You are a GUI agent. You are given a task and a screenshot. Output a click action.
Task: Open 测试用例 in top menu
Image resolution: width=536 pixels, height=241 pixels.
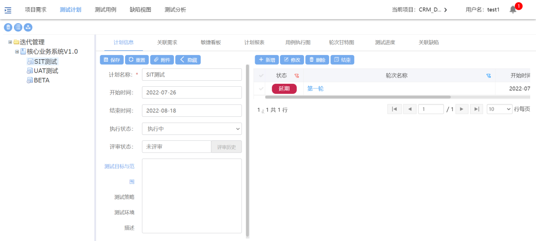point(106,9)
